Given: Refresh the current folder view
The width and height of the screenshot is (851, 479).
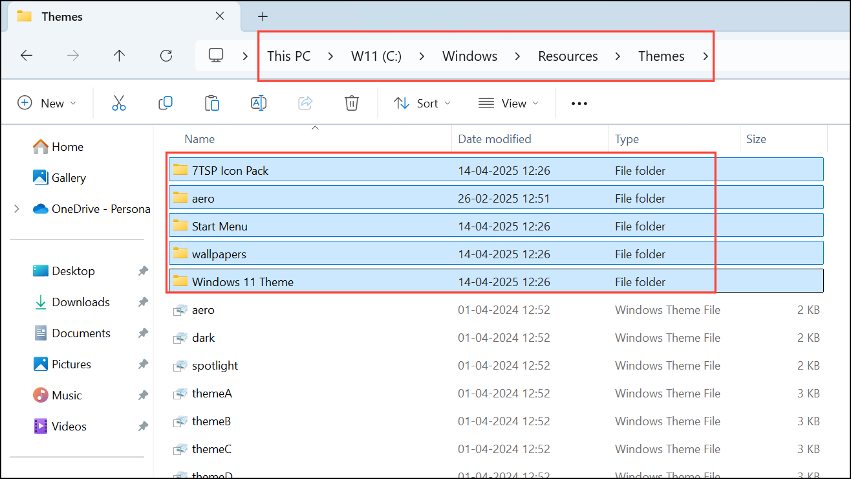Looking at the screenshot, I should [x=166, y=56].
